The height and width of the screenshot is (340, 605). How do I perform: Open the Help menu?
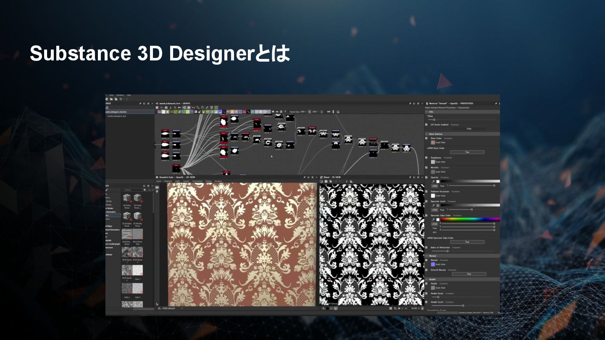coord(129,95)
